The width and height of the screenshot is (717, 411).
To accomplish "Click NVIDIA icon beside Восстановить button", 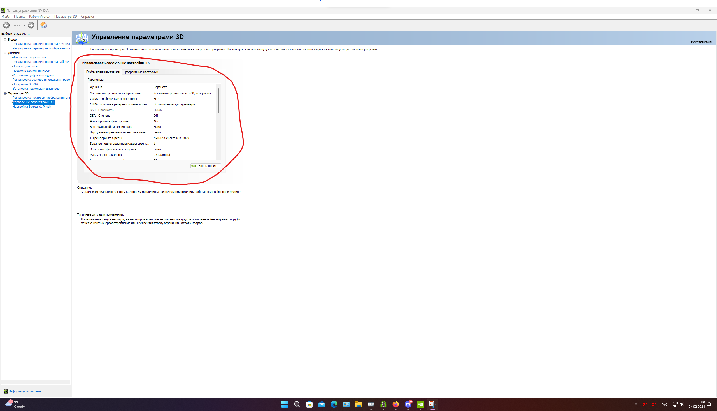I will pyautogui.click(x=194, y=166).
